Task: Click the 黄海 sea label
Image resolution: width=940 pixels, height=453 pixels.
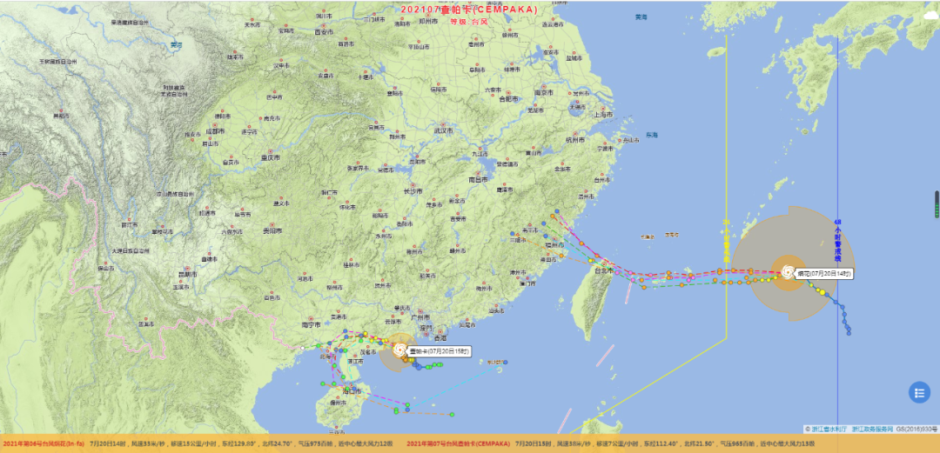Action: (641, 17)
